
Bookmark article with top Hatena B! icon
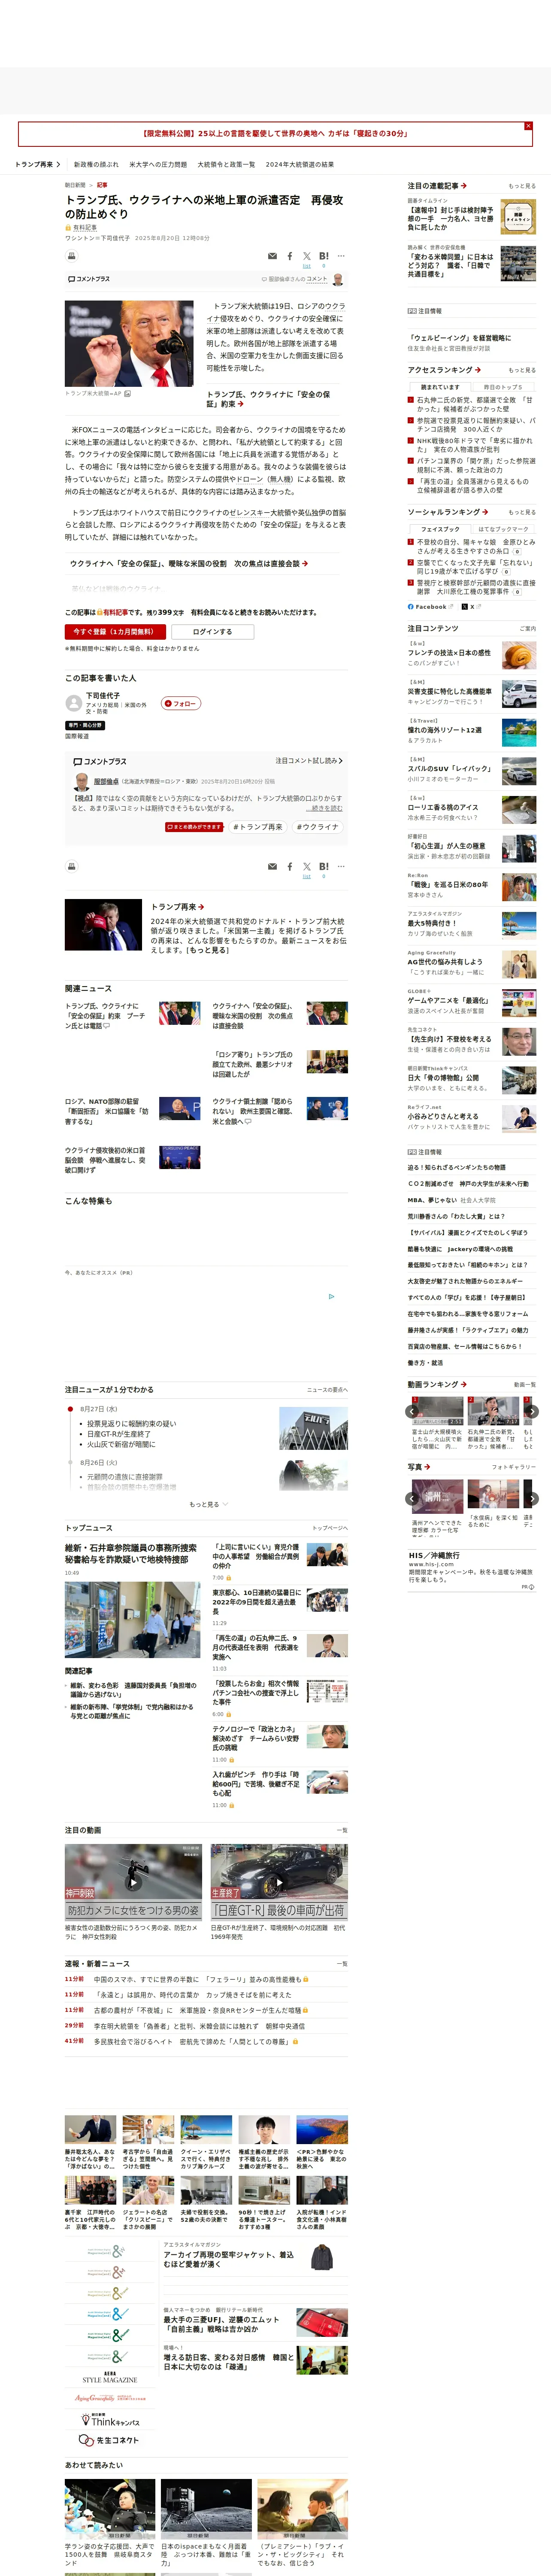point(324,256)
